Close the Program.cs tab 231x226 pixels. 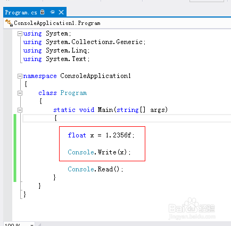click(x=61, y=12)
